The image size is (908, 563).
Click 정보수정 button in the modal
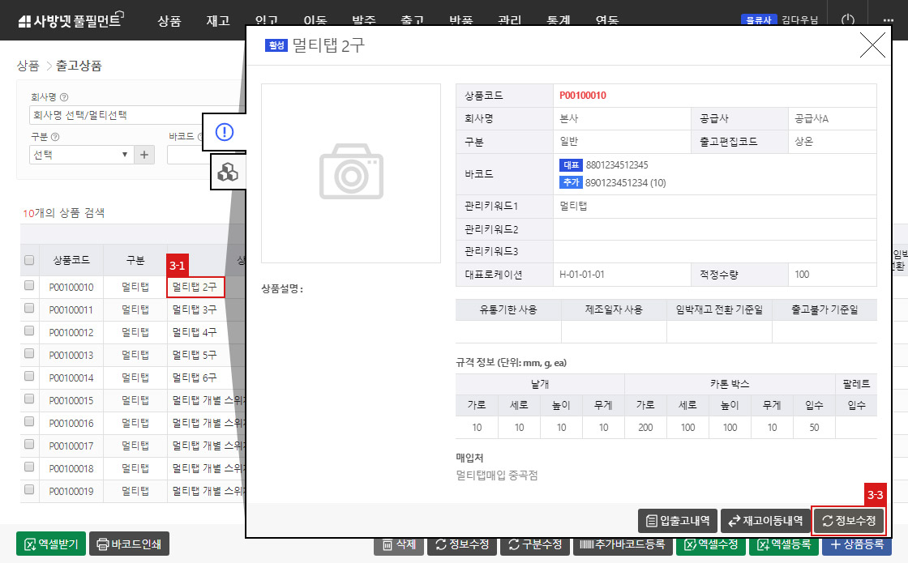click(x=848, y=521)
